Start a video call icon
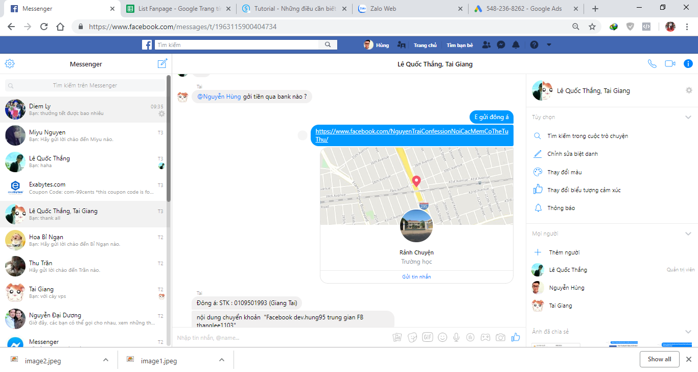The height and width of the screenshot is (372, 698). pyautogui.click(x=670, y=64)
